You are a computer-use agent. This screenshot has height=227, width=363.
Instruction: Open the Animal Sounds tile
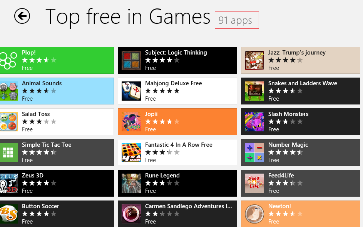click(57, 91)
